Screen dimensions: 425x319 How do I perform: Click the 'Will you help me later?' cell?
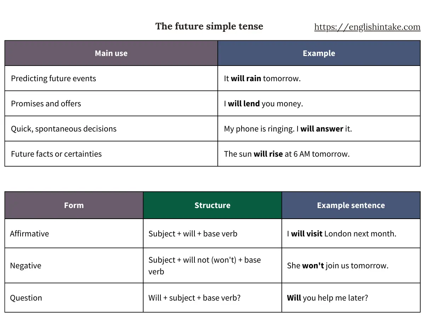tap(327, 298)
